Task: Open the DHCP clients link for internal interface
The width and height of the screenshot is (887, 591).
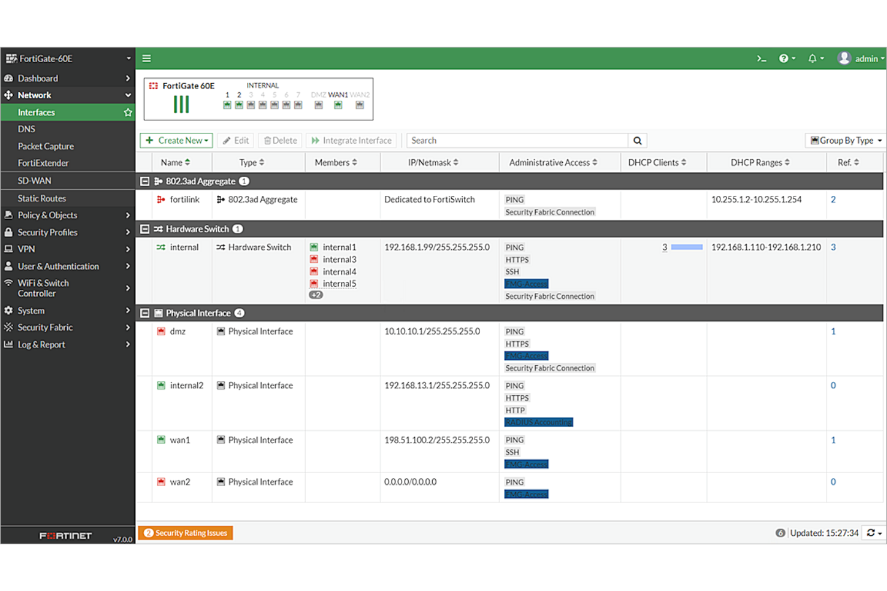Action: [x=664, y=247]
